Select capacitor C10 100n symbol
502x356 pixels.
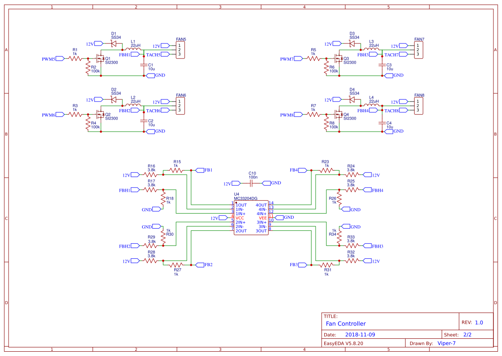point(250,183)
